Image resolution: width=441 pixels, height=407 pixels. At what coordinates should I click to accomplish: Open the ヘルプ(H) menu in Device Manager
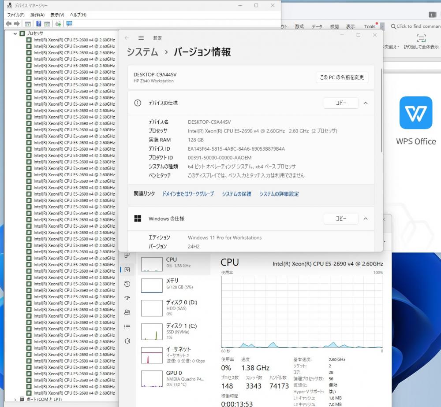click(x=78, y=15)
